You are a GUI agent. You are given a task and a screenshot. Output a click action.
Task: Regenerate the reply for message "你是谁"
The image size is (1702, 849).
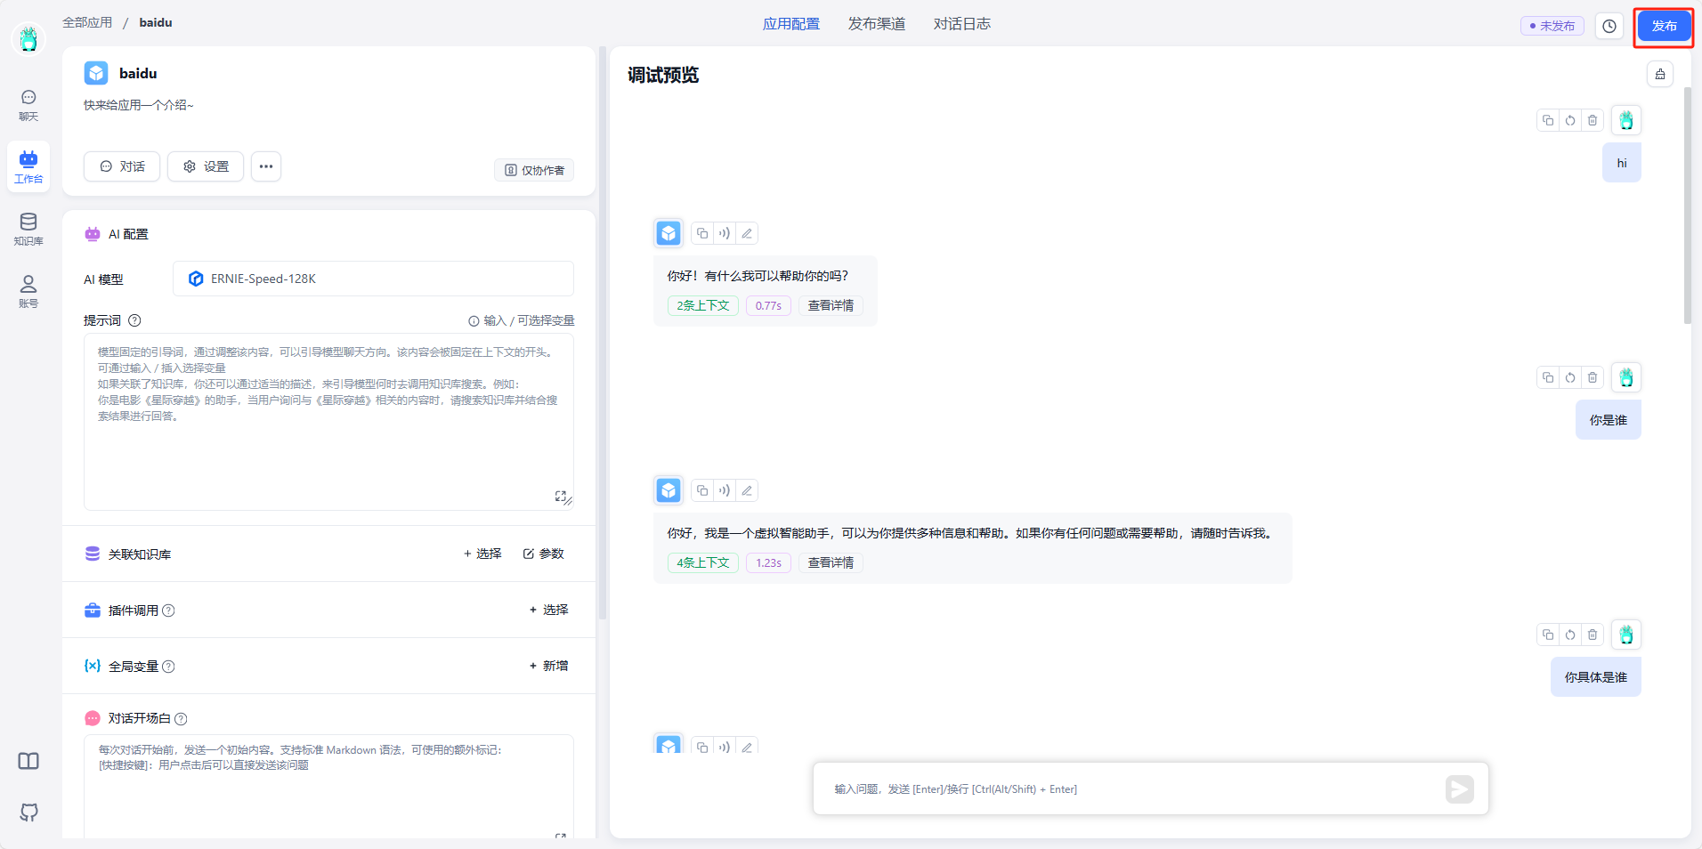(x=1570, y=377)
